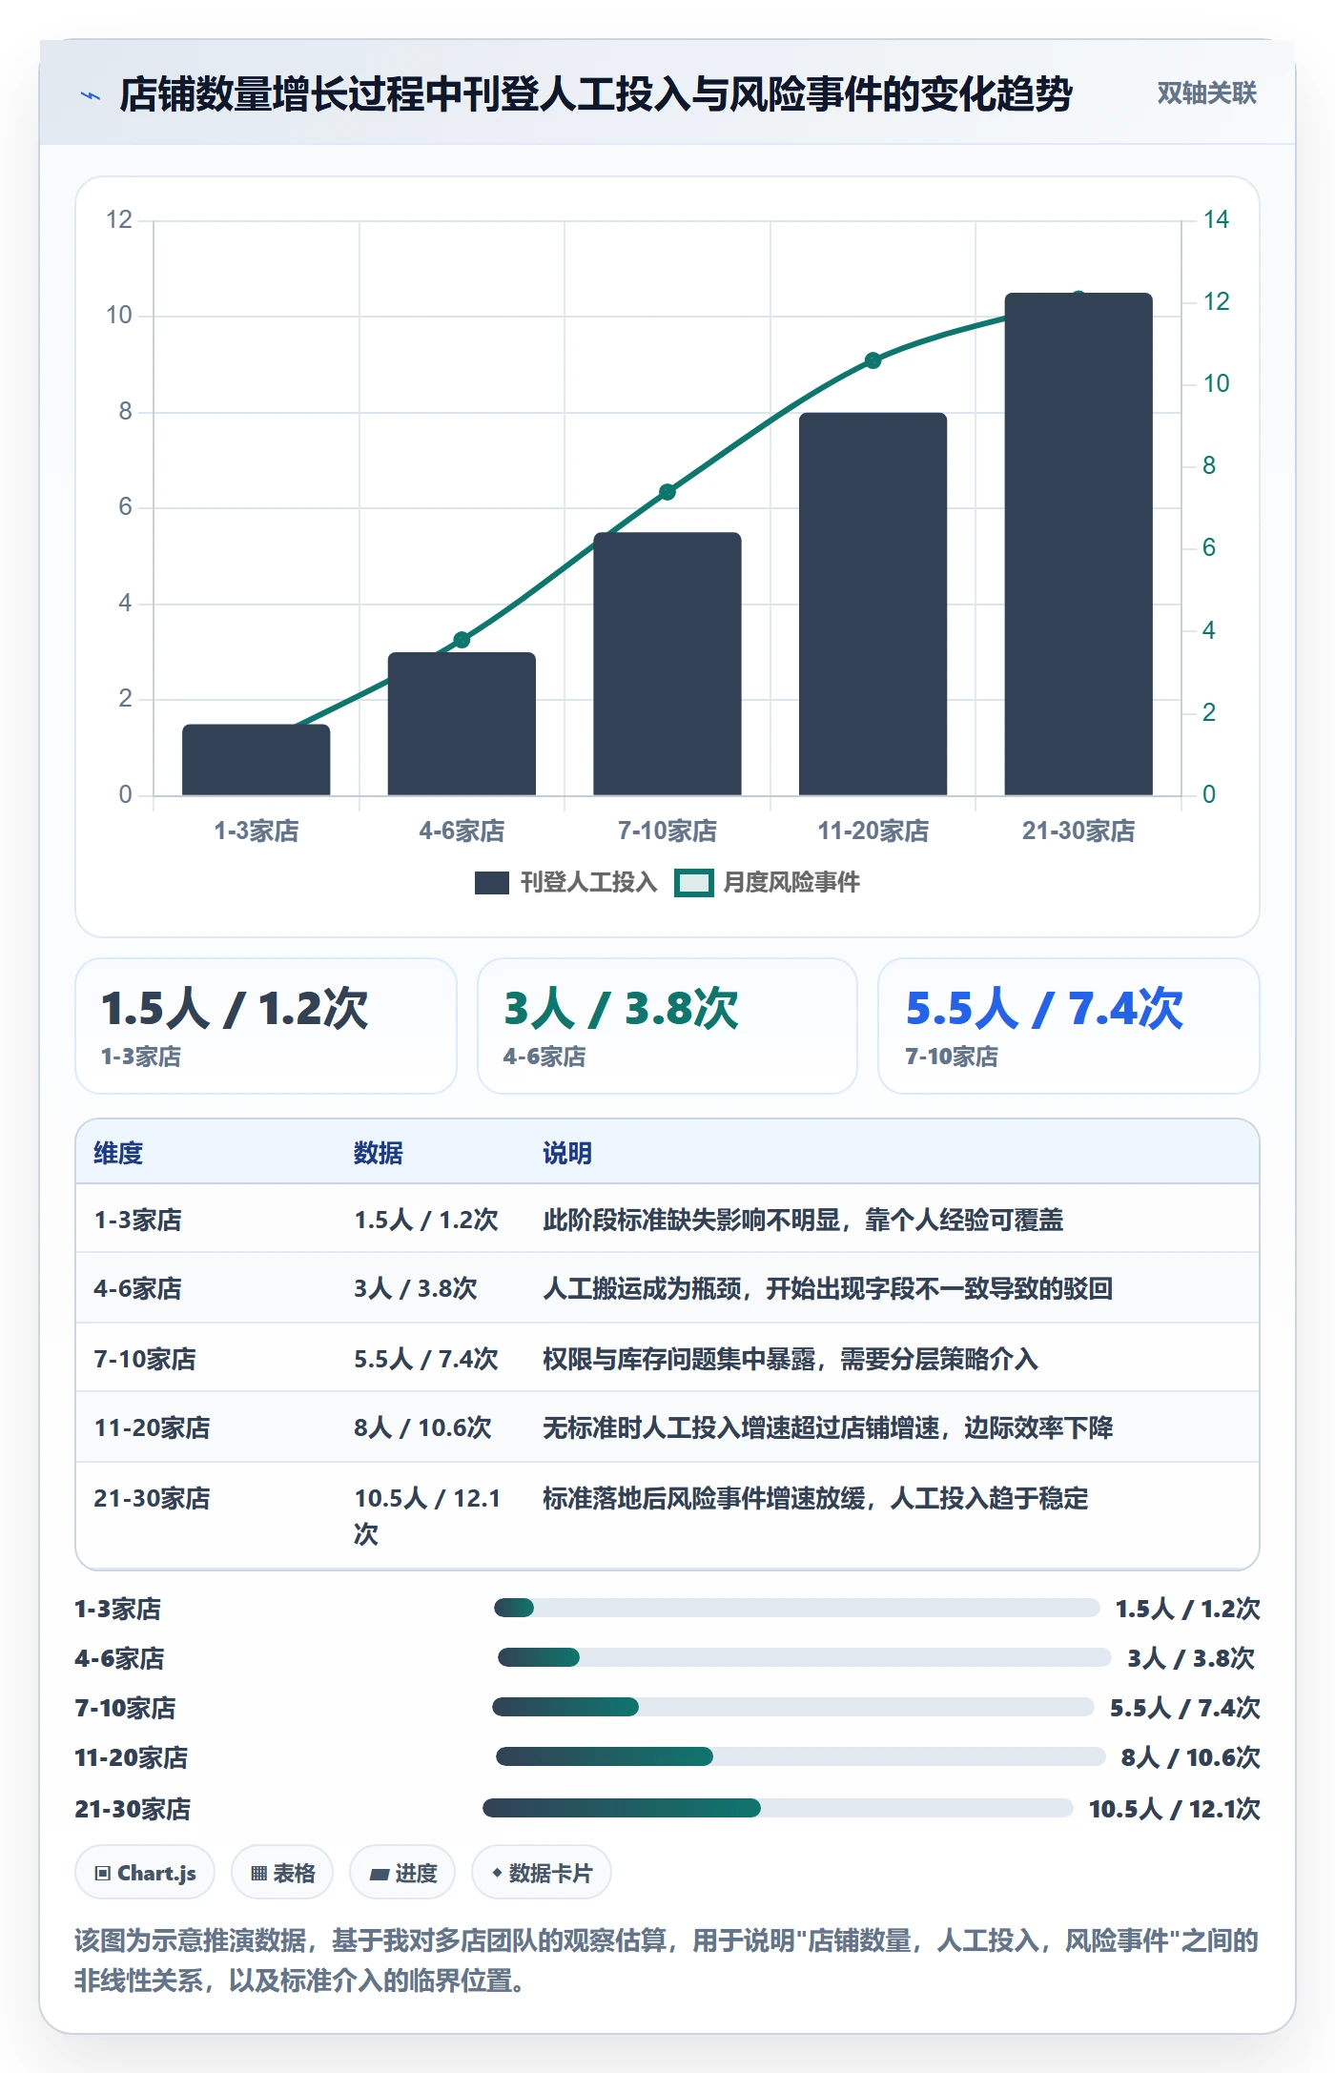This screenshot has height=2073, width=1335.
Task: Click the chart title '店铺数量增长过程中刊登人工投入与风险事件的变化趋势'
Action: pyautogui.click(x=596, y=94)
